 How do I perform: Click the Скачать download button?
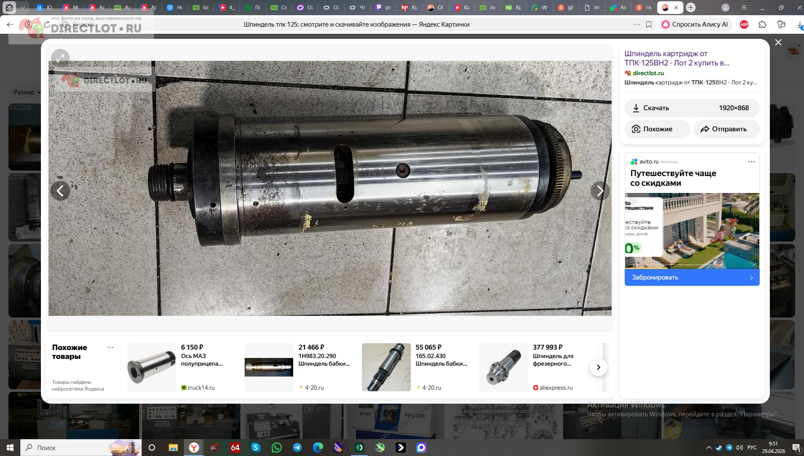692,108
